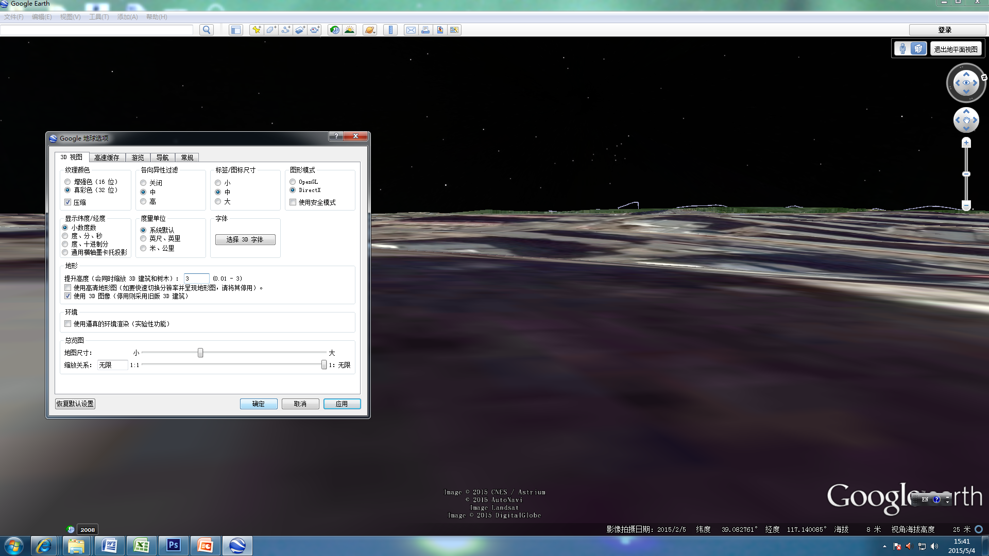Click the save image icon

pyautogui.click(x=440, y=30)
